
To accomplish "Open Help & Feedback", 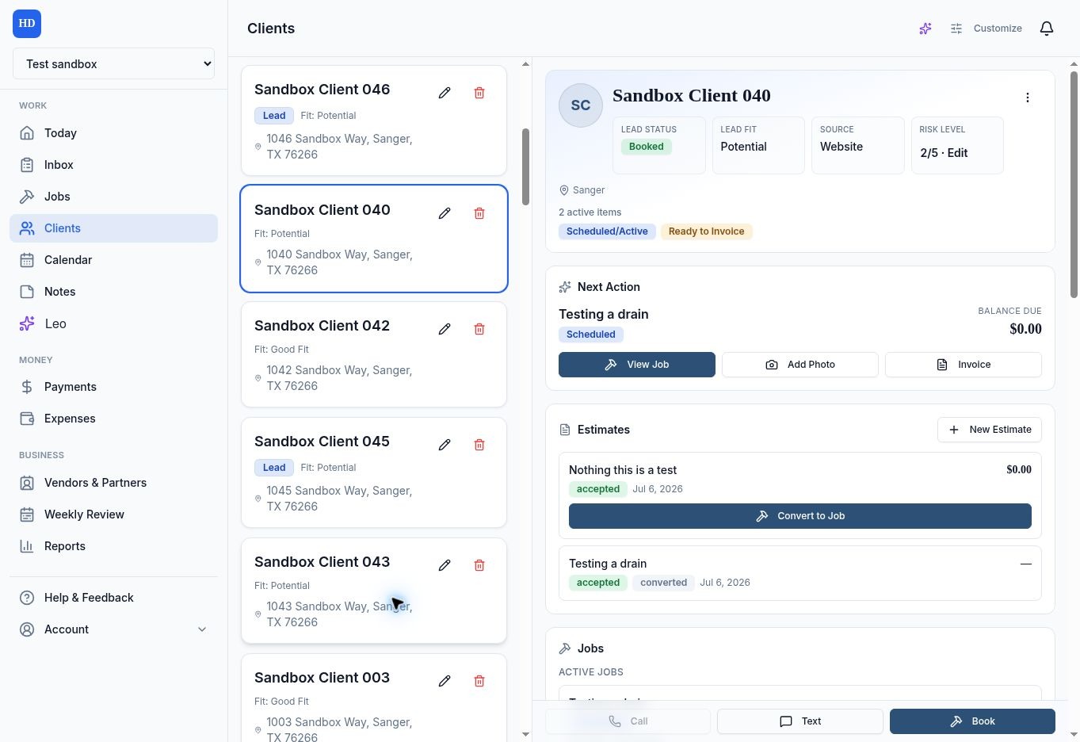I will 113,598.
